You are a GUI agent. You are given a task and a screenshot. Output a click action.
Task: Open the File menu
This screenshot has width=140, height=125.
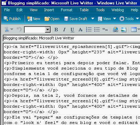click(x=7, y=10)
